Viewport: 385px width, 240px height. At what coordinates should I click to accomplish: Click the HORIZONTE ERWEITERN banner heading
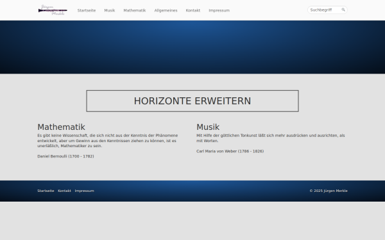(193, 101)
